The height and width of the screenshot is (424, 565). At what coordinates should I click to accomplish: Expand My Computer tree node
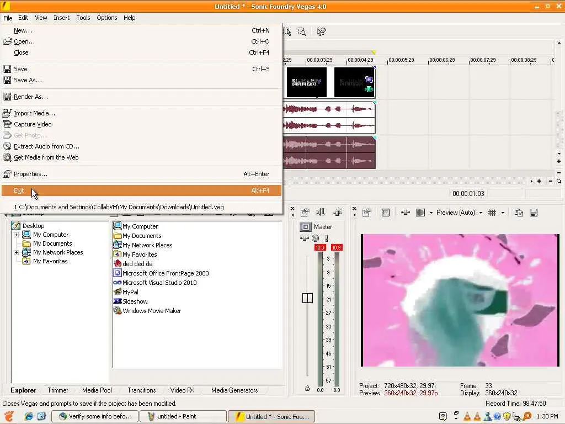(x=16, y=235)
